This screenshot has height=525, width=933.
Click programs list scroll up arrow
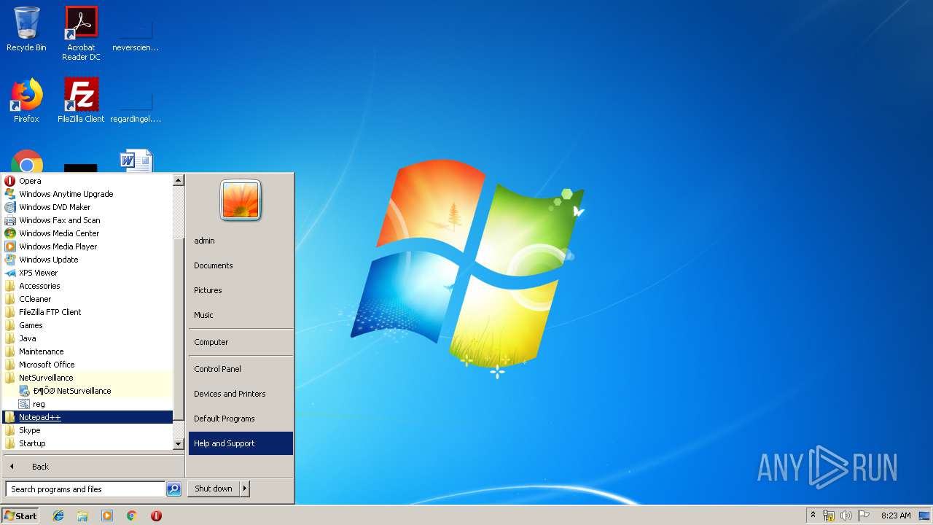[179, 180]
